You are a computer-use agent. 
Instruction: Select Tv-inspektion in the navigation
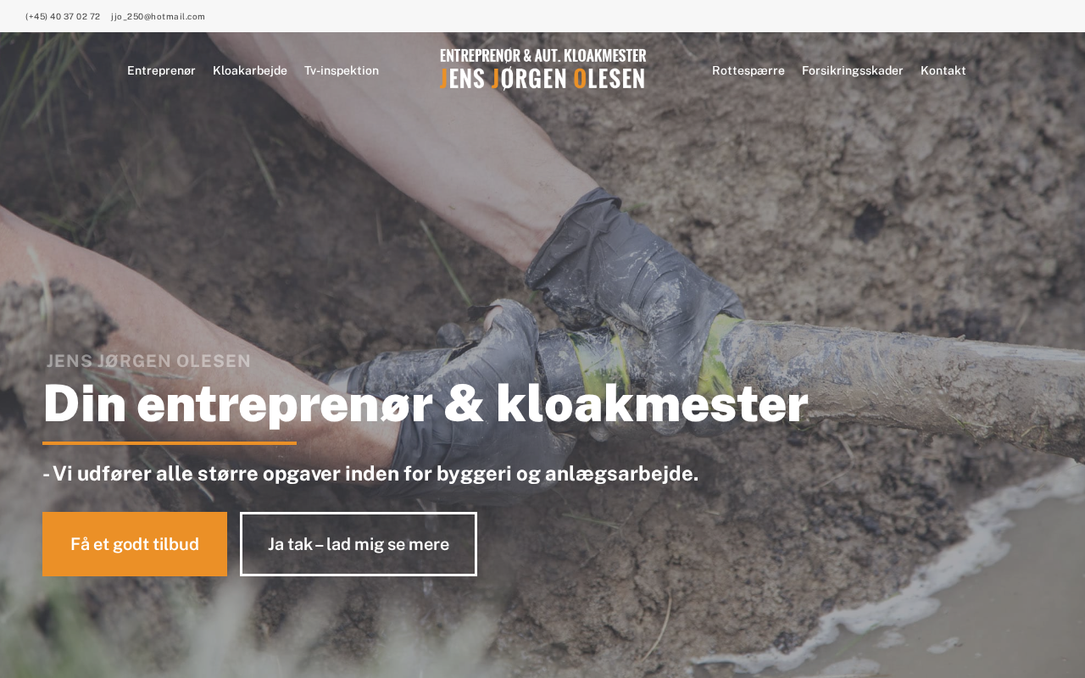342,70
